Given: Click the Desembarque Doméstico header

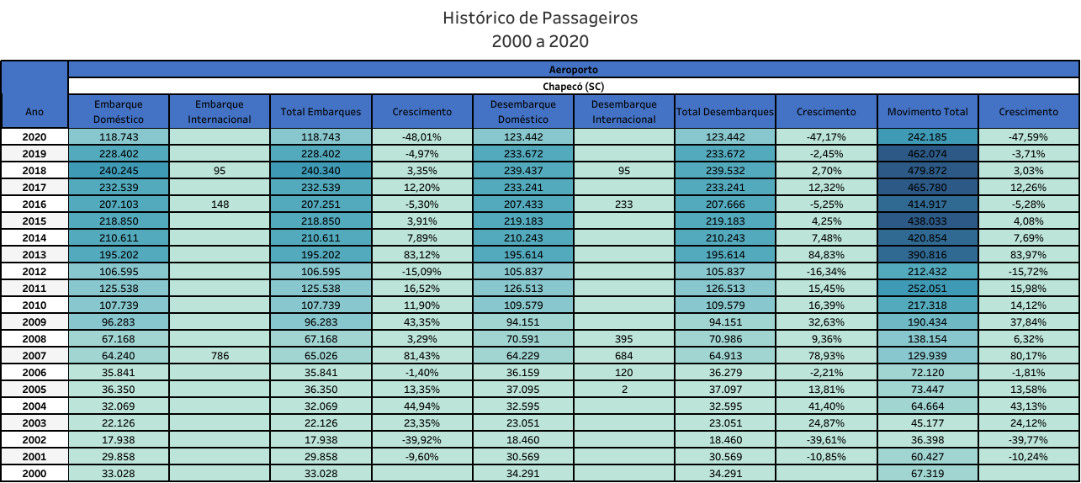Looking at the screenshot, I should click(x=522, y=112).
